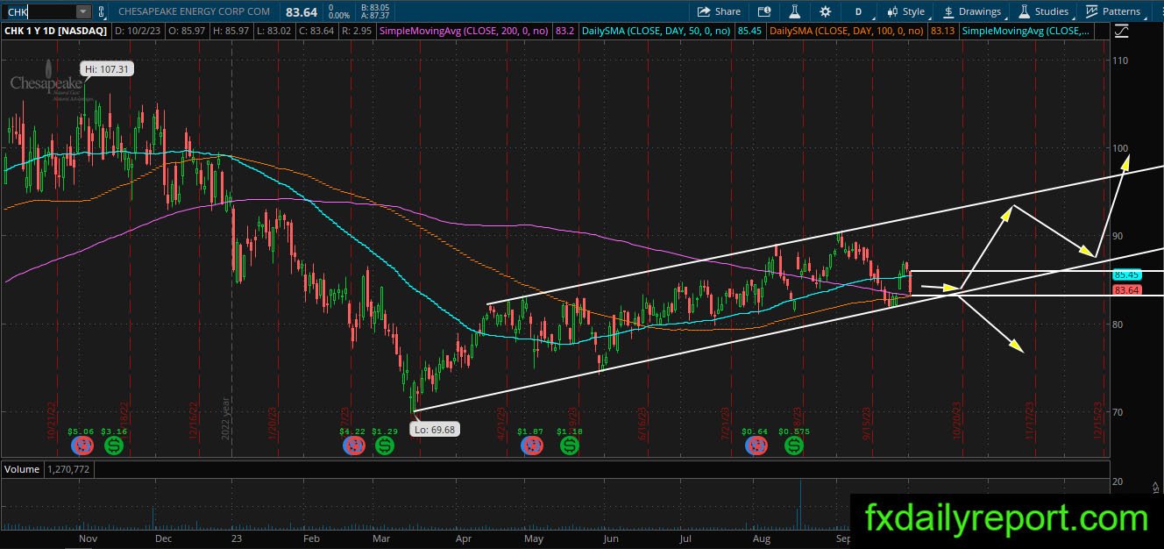
Task: Click the red 83.64 price axis tag
Action: (1126, 290)
